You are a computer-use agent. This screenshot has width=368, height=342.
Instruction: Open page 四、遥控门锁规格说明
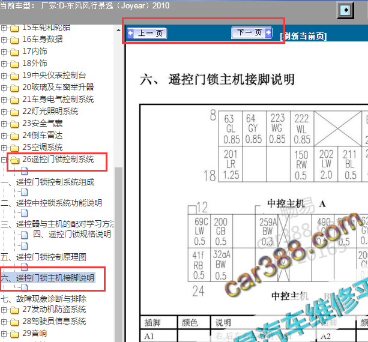(x=72, y=234)
